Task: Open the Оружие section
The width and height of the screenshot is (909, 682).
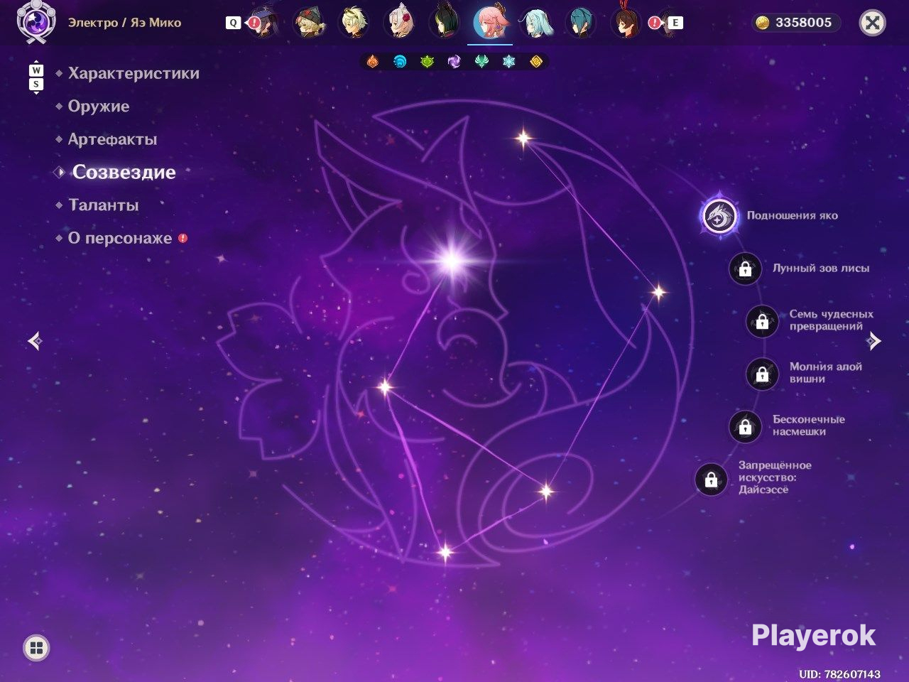Action: click(99, 107)
